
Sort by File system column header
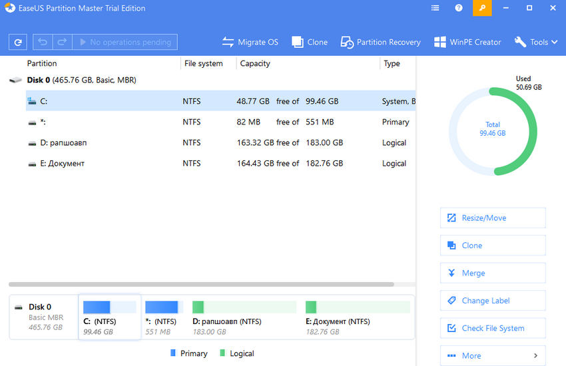click(x=203, y=63)
